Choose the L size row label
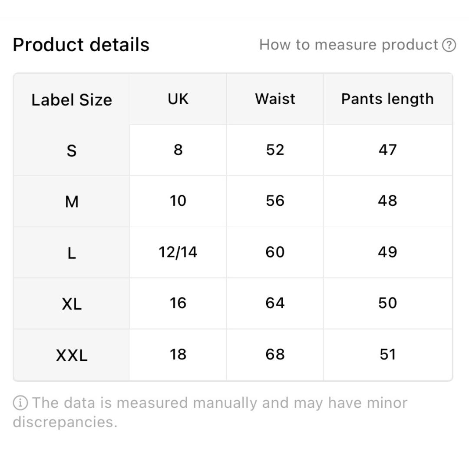Screen dimensions: 469x469 (72, 253)
